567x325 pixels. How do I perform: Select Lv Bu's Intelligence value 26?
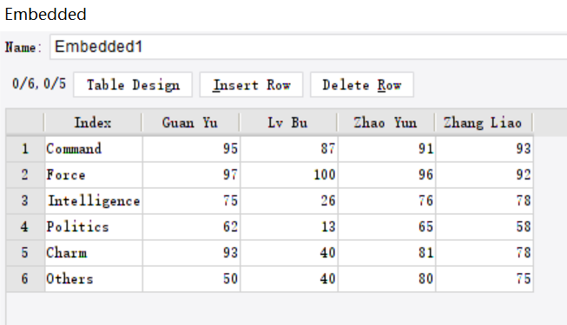pyautogui.click(x=289, y=201)
